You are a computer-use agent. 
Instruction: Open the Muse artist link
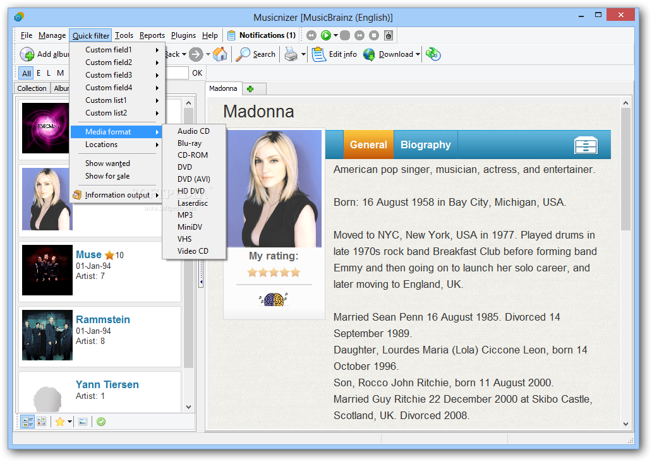88,255
